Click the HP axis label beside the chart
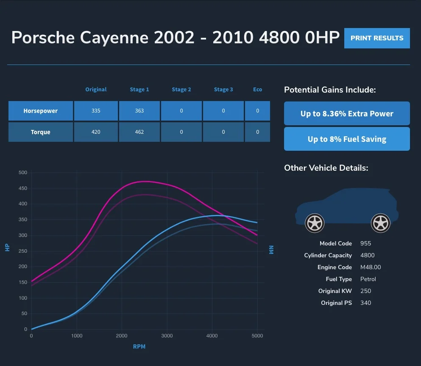 7,248
